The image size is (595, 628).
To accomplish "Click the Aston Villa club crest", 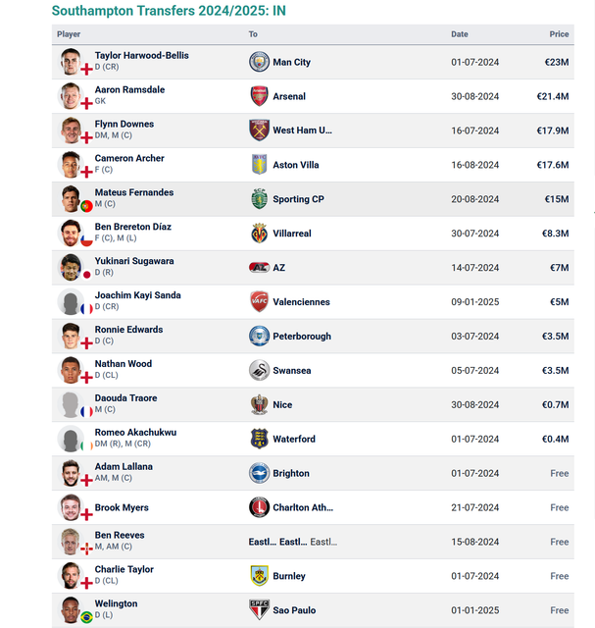I will [x=259, y=165].
